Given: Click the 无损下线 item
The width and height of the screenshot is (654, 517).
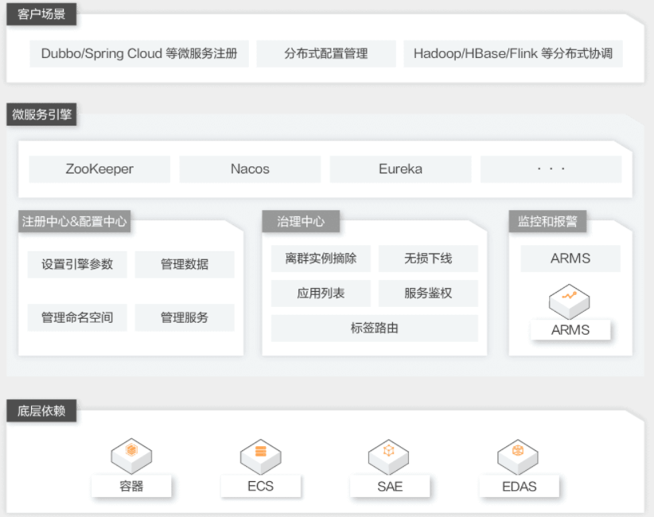Looking at the screenshot, I should coord(428,258).
